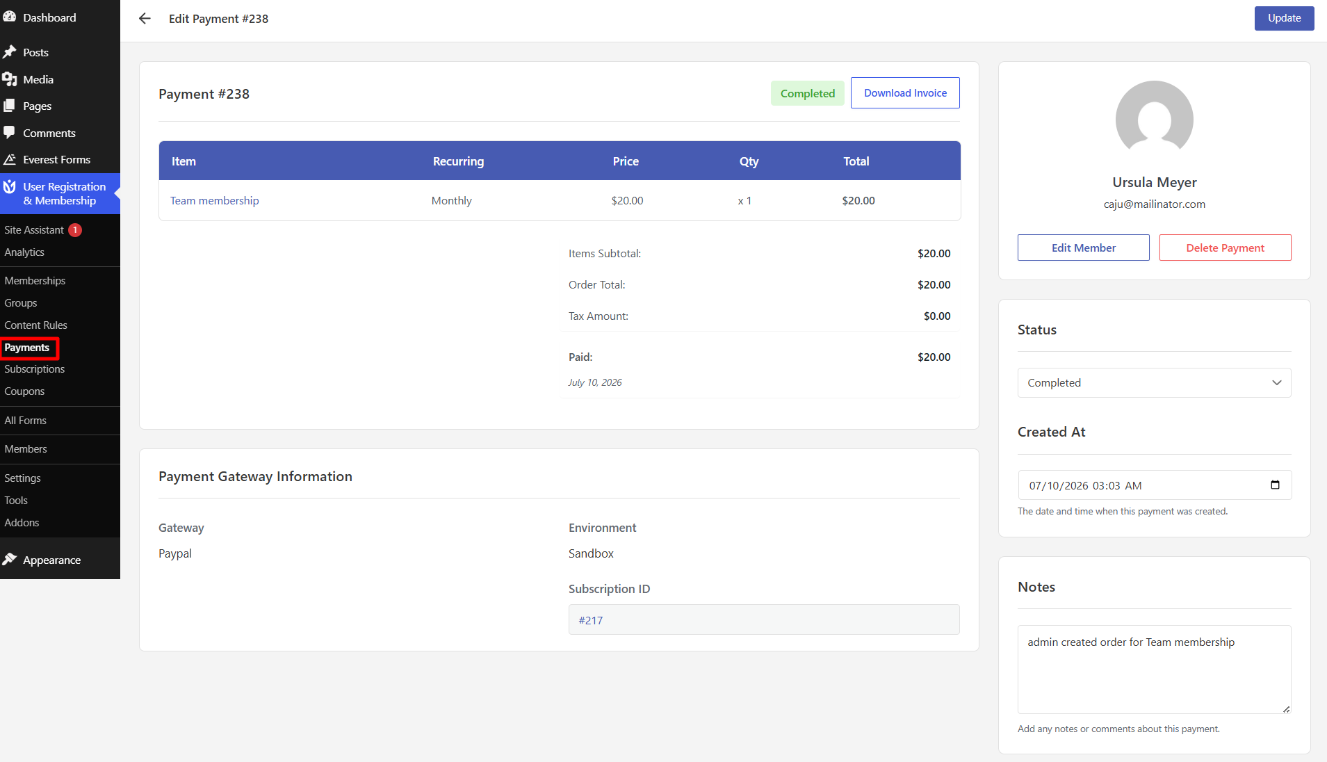
Task: Open the Subscriptions submenu item
Action: (35, 369)
